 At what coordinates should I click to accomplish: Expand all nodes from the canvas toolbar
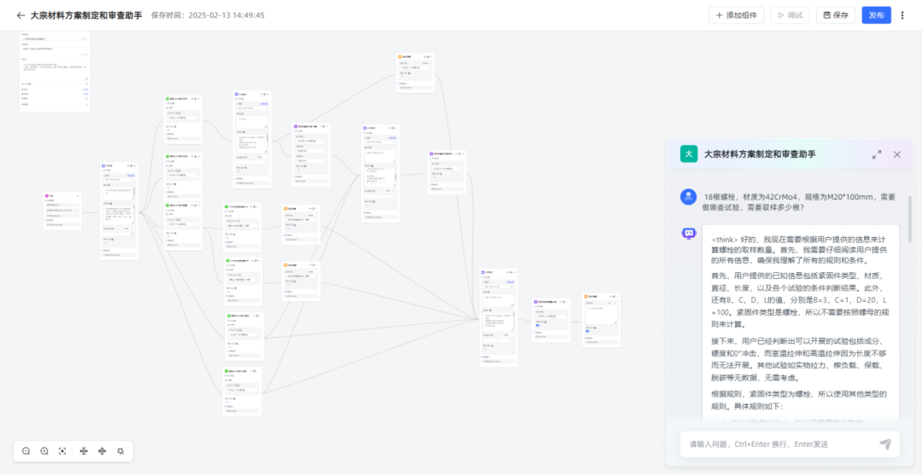(x=102, y=451)
